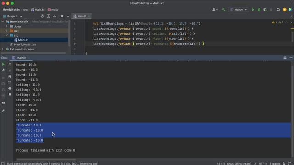Click HowToKotlin breadcrumb in navigation bar
The height and width of the screenshot is (165, 294).
pyautogui.click(x=11, y=10)
